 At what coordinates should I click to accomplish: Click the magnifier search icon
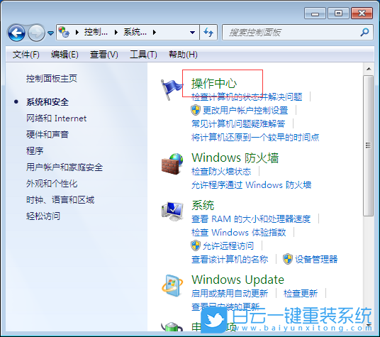coord(364,32)
